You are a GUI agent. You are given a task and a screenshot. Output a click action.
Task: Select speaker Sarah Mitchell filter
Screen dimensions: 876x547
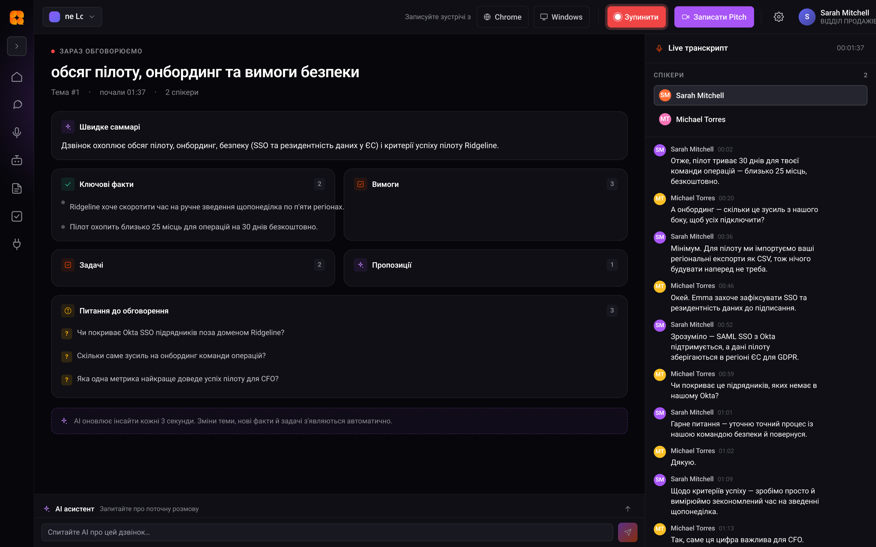[760, 95]
